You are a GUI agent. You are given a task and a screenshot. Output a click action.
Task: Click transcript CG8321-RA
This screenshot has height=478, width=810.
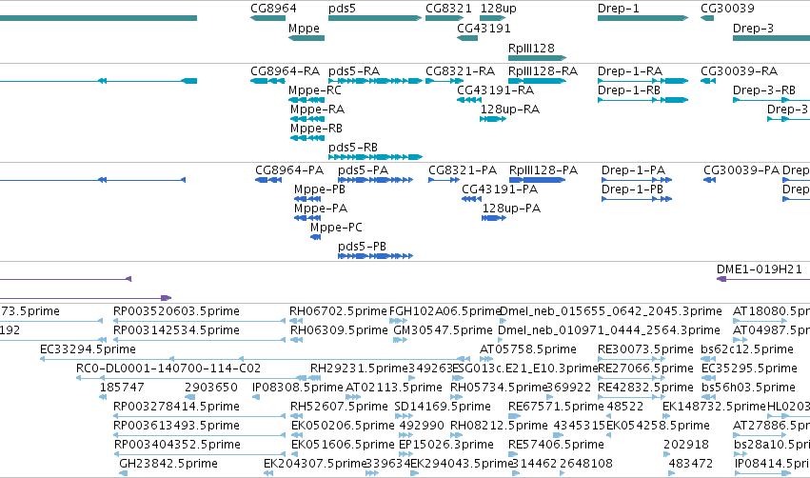tap(445, 81)
